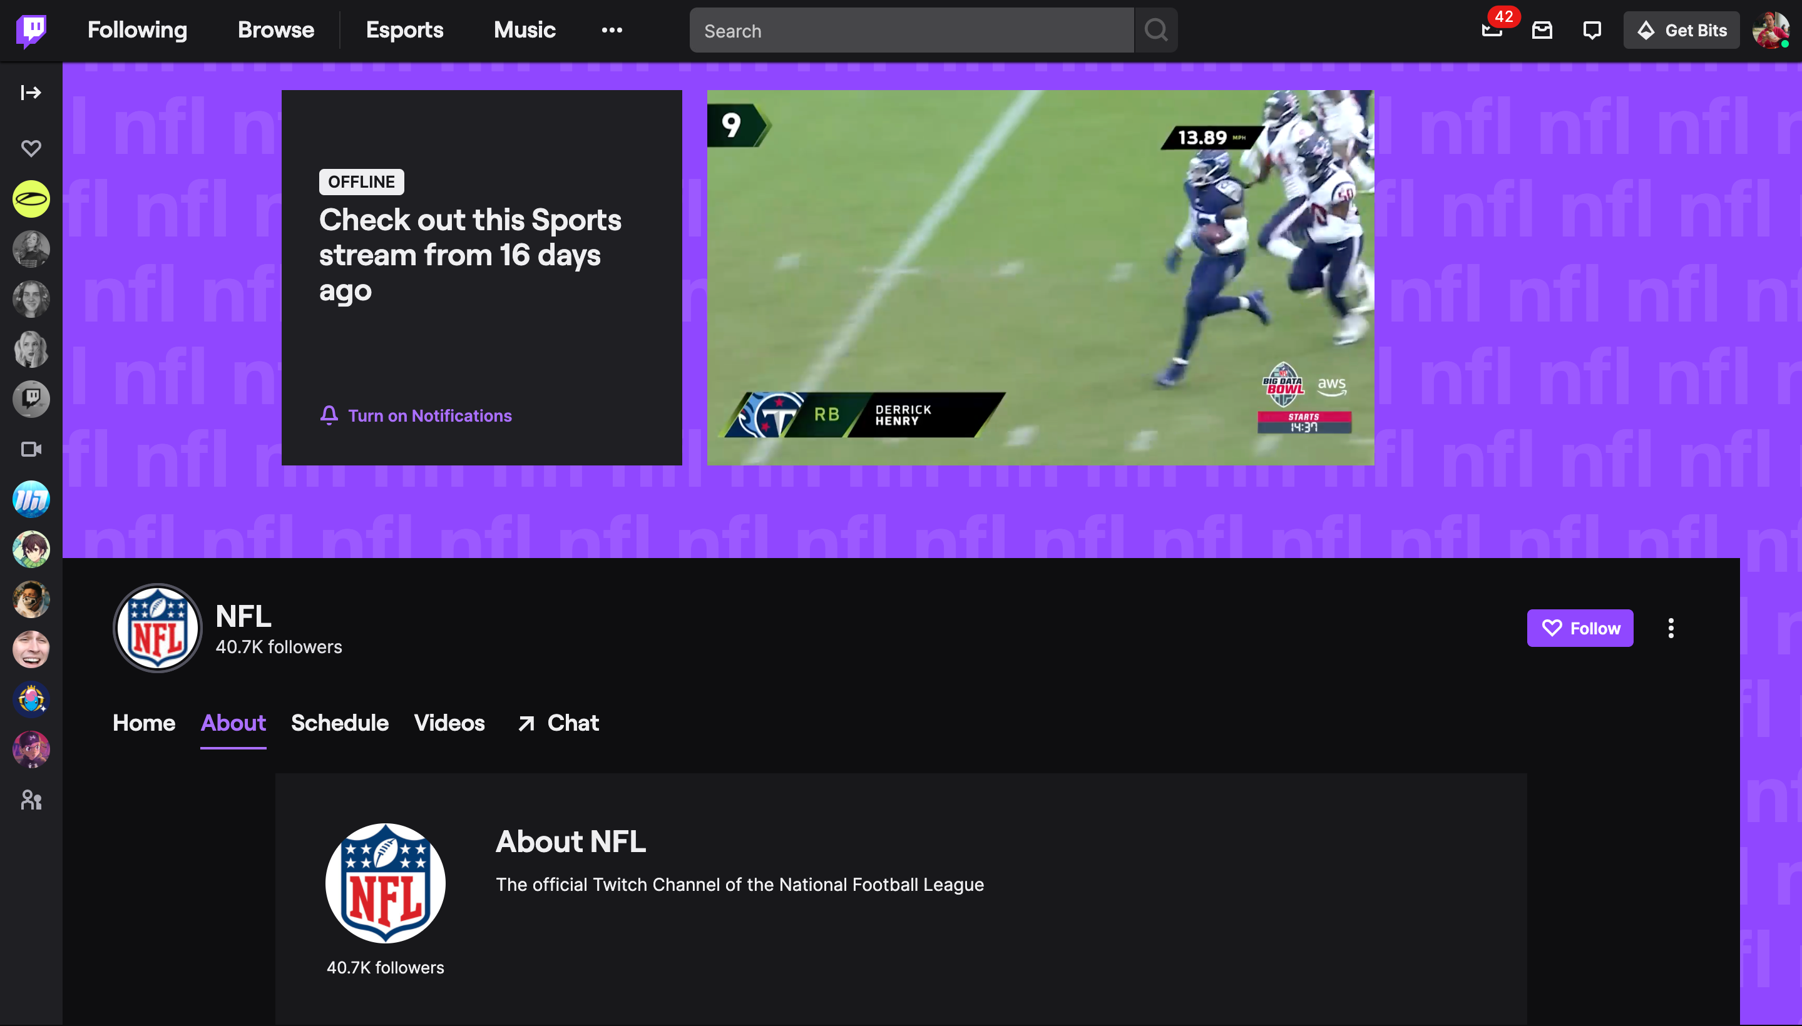
Task: Follow the NFL channel
Action: (x=1580, y=627)
